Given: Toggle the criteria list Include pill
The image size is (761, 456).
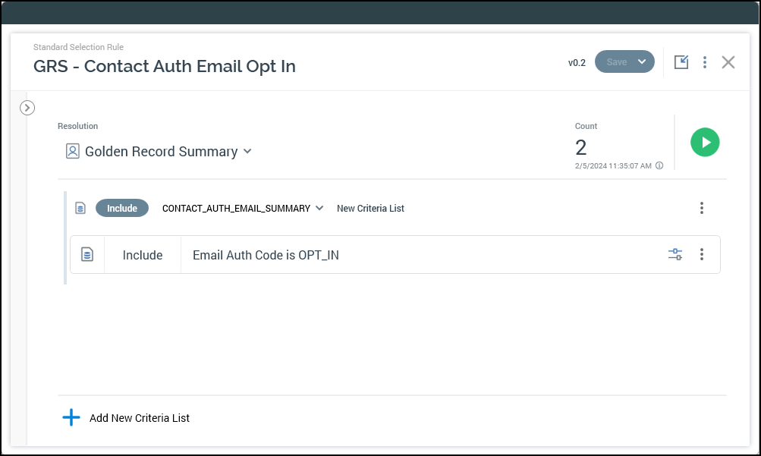Looking at the screenshot, I should (x=122, y=208).
